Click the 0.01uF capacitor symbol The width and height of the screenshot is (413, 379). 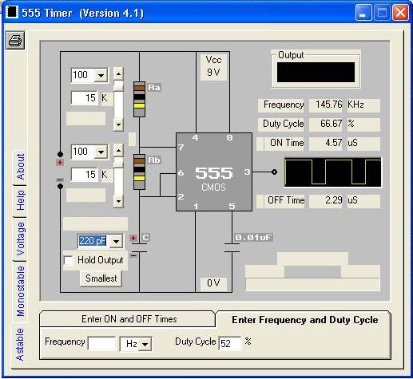pyautogui.click(x=232, y=247)
